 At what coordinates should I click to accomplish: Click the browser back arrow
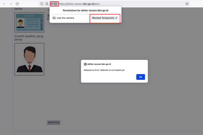tap(4, 4)
